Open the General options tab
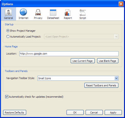This screenshot has width=125, height=118. tap(8, 14)
